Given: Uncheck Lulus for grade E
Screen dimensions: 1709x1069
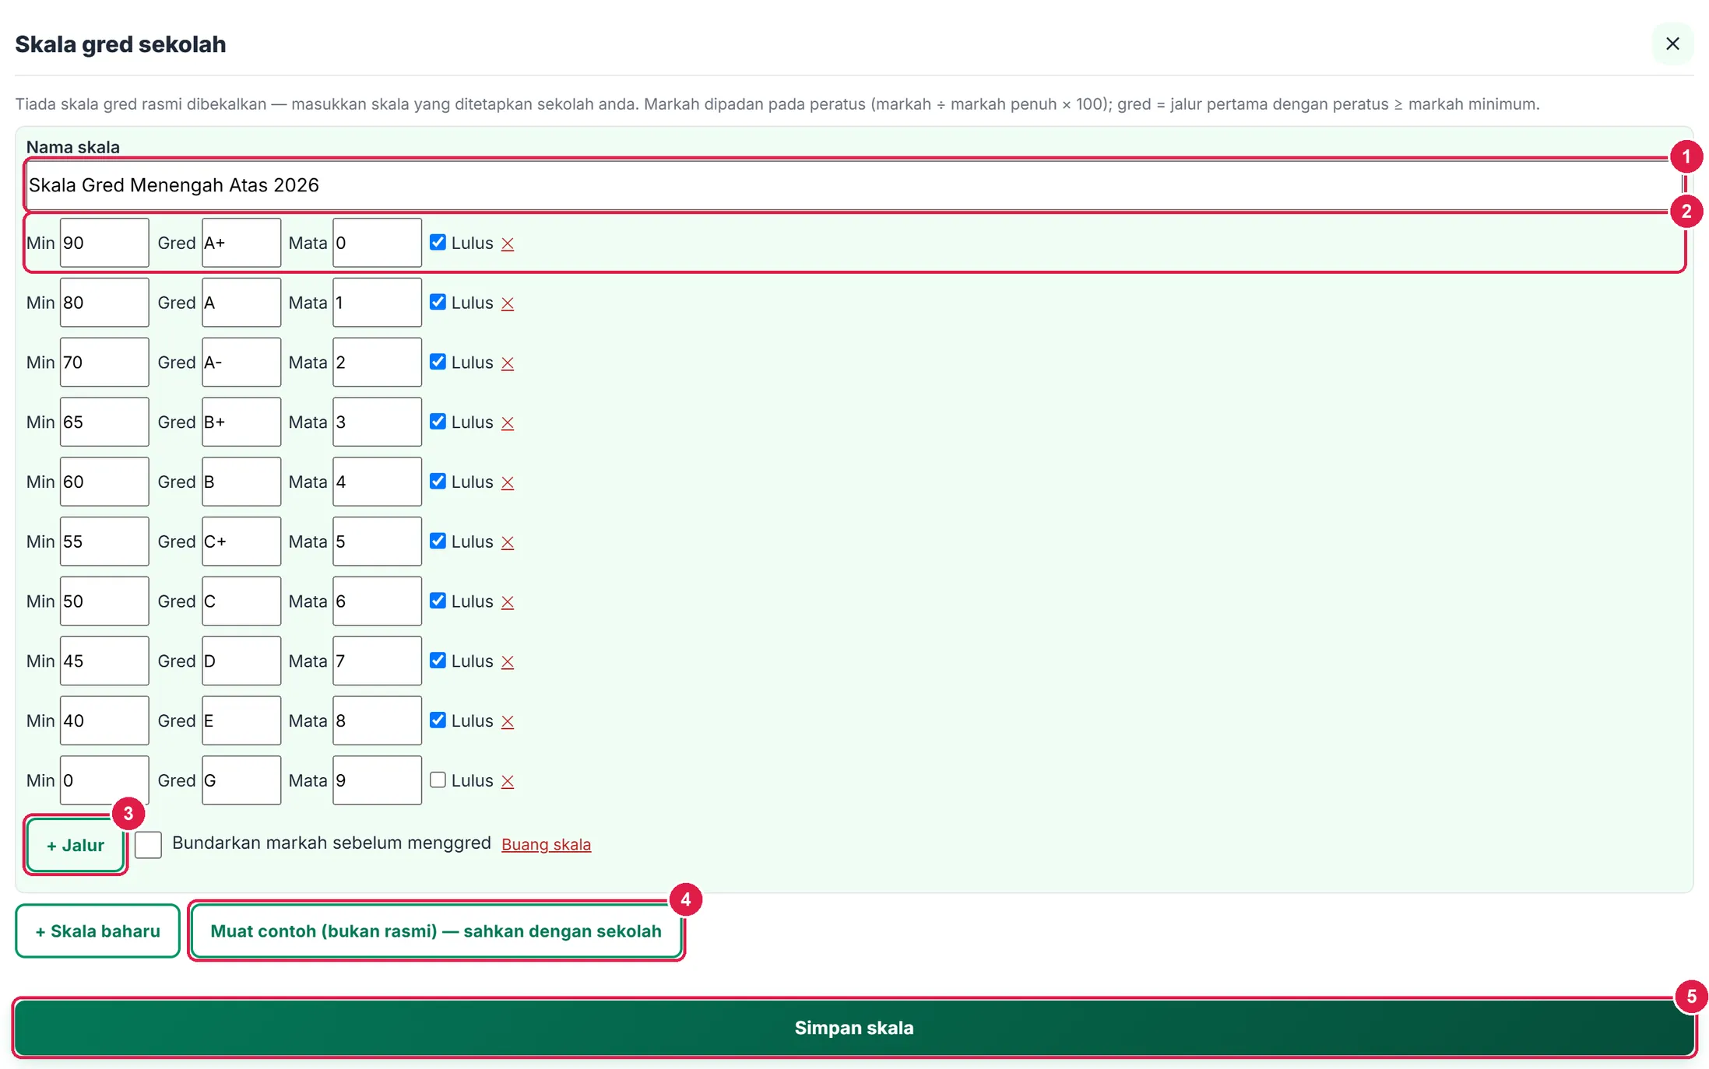Looking at the screenshot, I should click(x=438, y=720).
